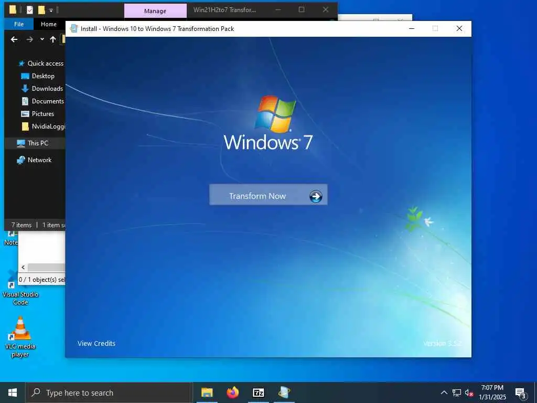
Task: Click the Quick access star icon
Action: [x=22, y=63]
